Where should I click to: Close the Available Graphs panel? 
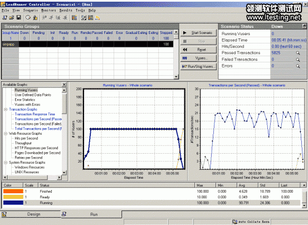[x=64, y=85]
